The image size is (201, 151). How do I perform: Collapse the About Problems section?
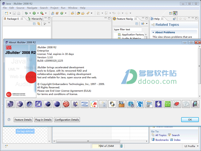point(153,32)
